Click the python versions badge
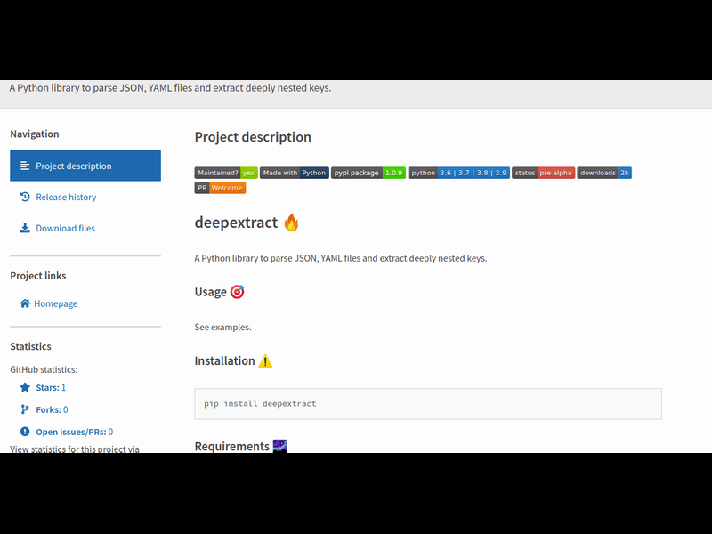This screenshot has width=712, height=534. click(x=458, y=173)
